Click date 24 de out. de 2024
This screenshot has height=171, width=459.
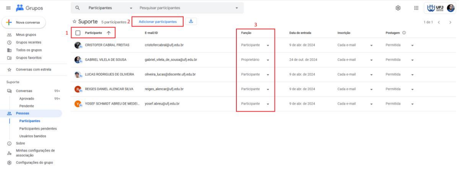[x=303, y=60]
